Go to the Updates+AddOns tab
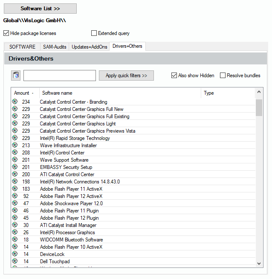Image resolution: width=272 pixels, height=279 pixels. tap(90, 47)
